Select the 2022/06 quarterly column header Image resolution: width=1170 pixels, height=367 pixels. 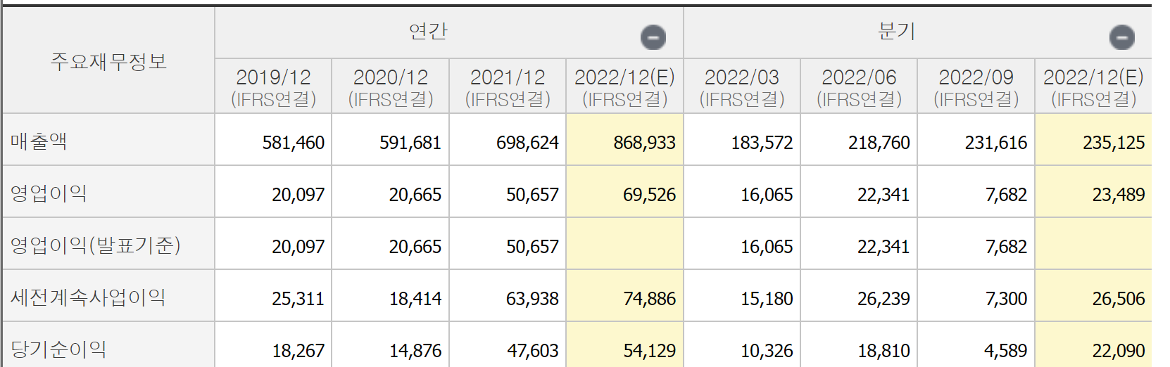pos(859,87)
